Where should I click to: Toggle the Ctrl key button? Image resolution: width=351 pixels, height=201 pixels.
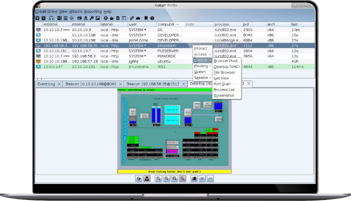(202, 178)
